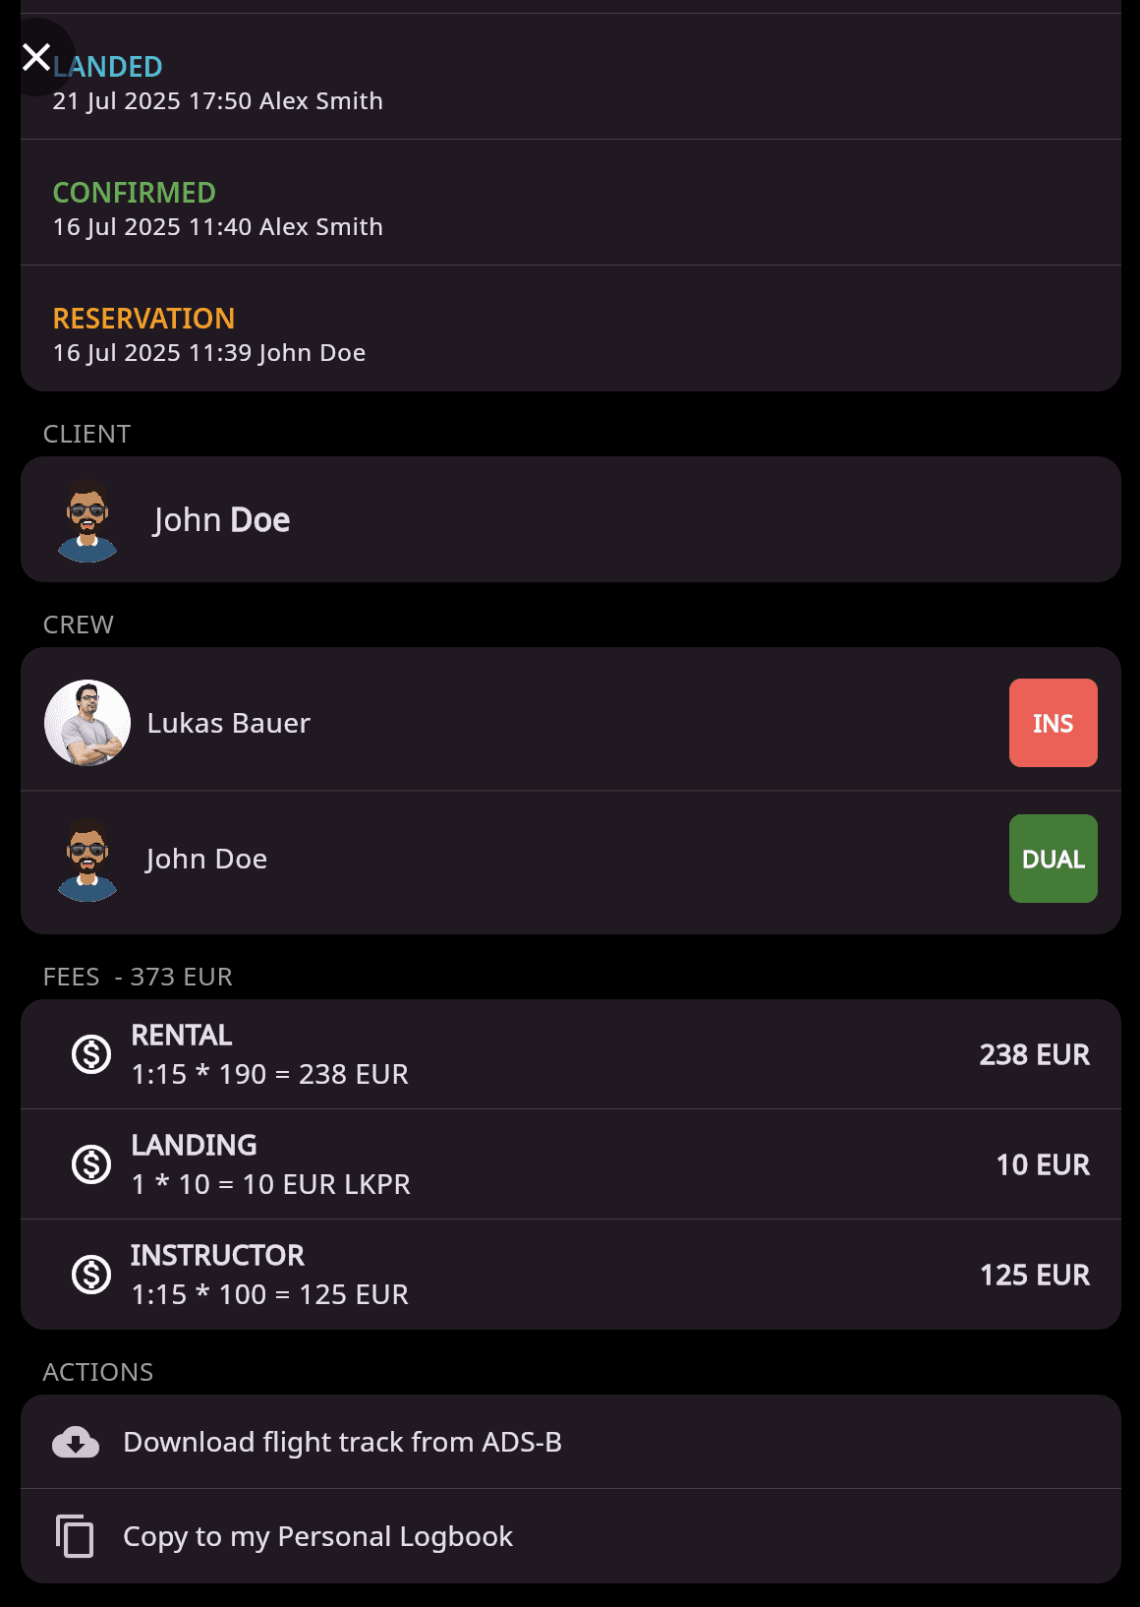Screen dimensions: 1140x1607
Task: Open the LANDED status entry
Action: 571,77
